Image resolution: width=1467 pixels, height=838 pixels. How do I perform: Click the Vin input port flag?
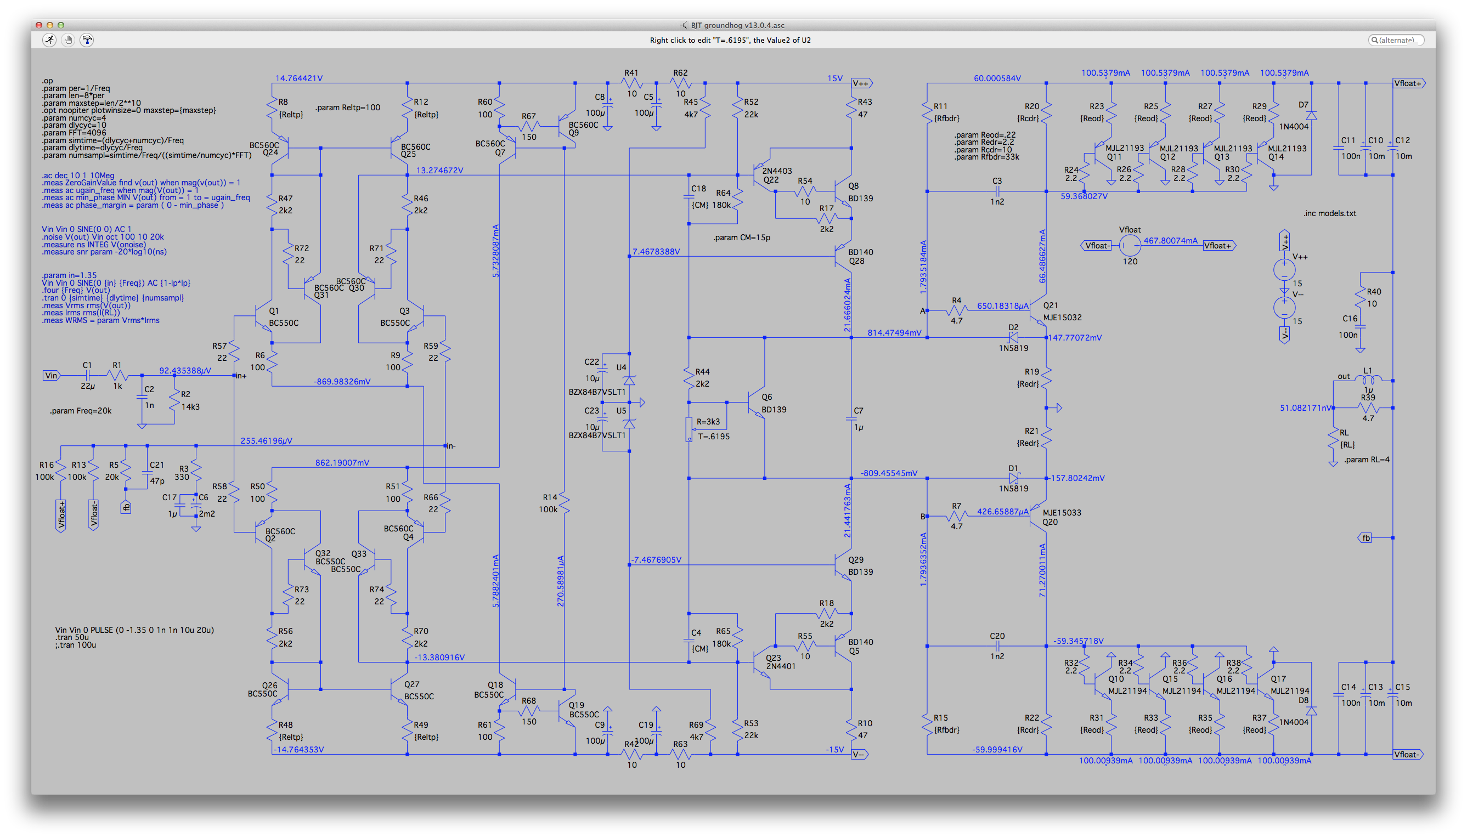coord(52,375)
